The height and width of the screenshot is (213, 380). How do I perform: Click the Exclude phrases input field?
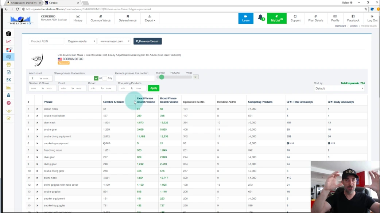coord(135,78)
